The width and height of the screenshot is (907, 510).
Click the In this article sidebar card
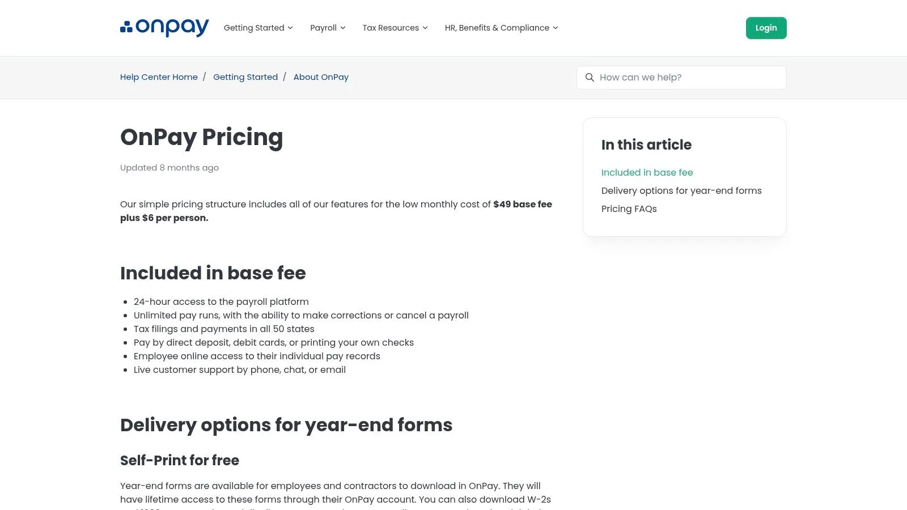point(684,177)
